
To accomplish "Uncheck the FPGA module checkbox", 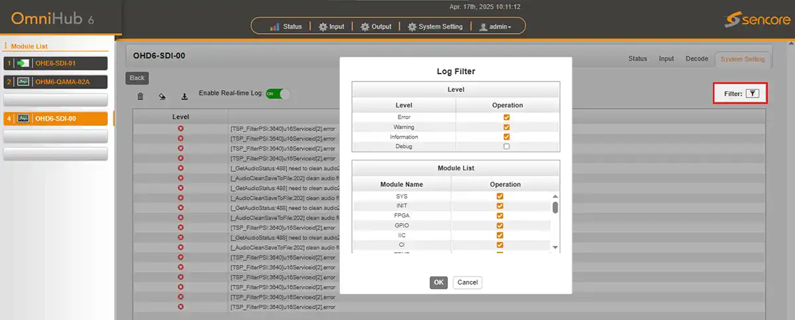I will (x=500, y=215).
